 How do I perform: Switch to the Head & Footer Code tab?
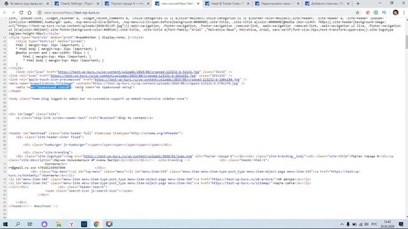pyautogui.click(x=227, y=4)
